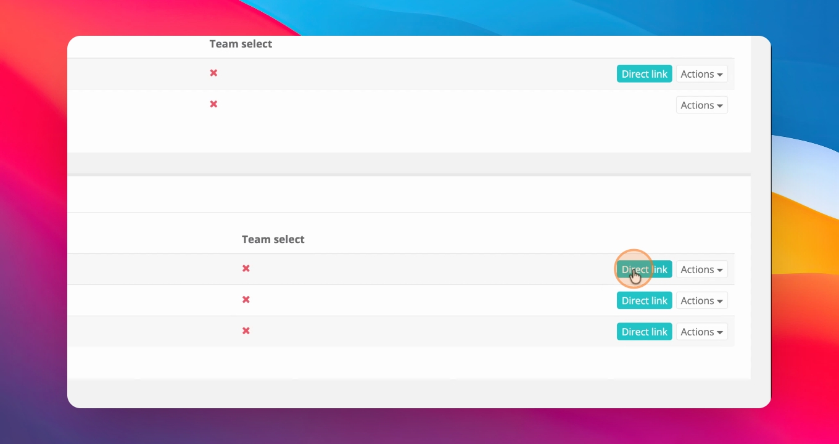Click the red X in the lower table's second row
Viewport: 839px width, 444px height.
coord(246,300)
